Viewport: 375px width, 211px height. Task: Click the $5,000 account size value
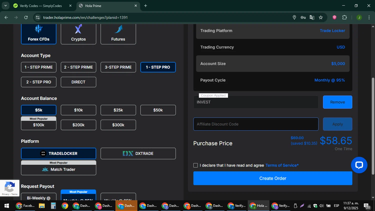338,64
